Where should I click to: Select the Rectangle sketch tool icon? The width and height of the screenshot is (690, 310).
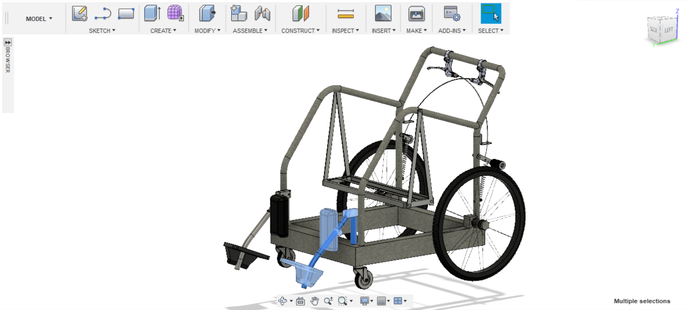point(126,14)
